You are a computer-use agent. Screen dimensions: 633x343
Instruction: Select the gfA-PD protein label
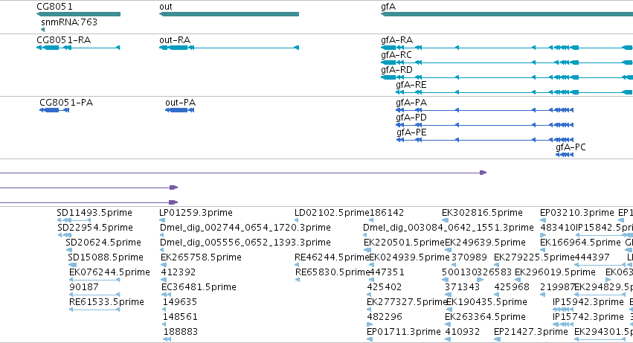[411, 118]
